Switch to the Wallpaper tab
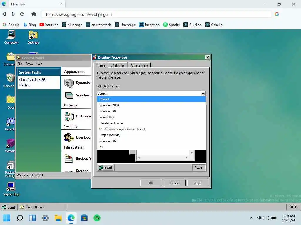The width and height of the screenshot is (301, 225). (x=118, y=65)
